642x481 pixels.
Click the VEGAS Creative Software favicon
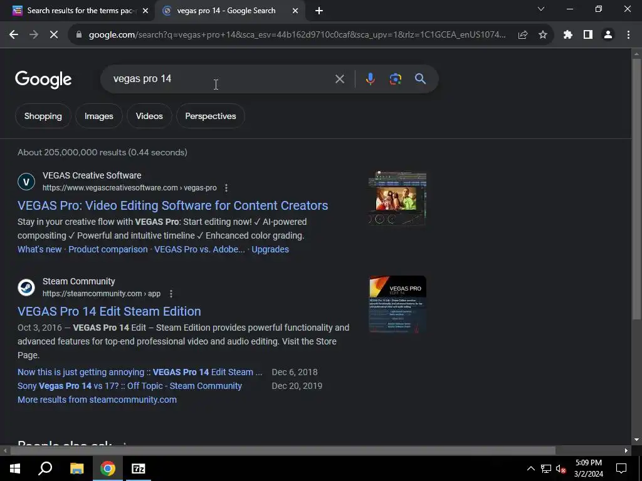(26, 182)
